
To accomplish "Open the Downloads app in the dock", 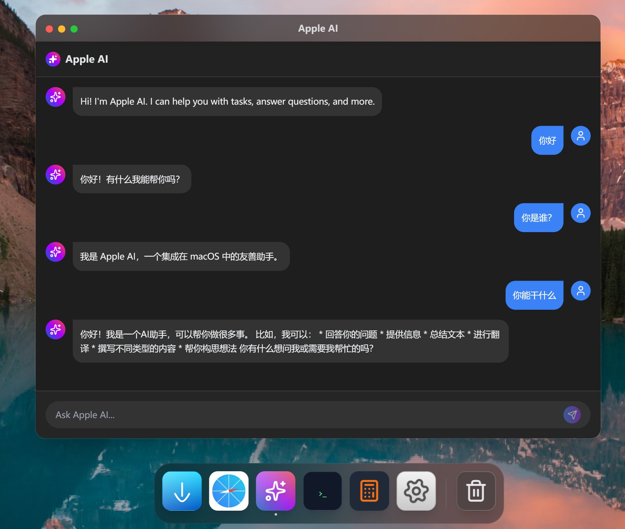I will coord(182,491).
